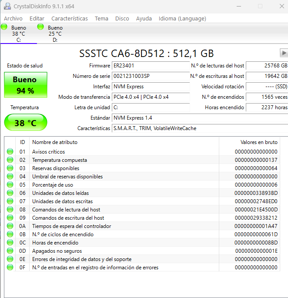
Task: Select drive C: disk tab
Action: [x=18, y=33]
